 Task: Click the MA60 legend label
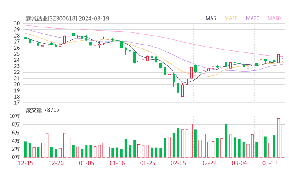pos(274,18)
